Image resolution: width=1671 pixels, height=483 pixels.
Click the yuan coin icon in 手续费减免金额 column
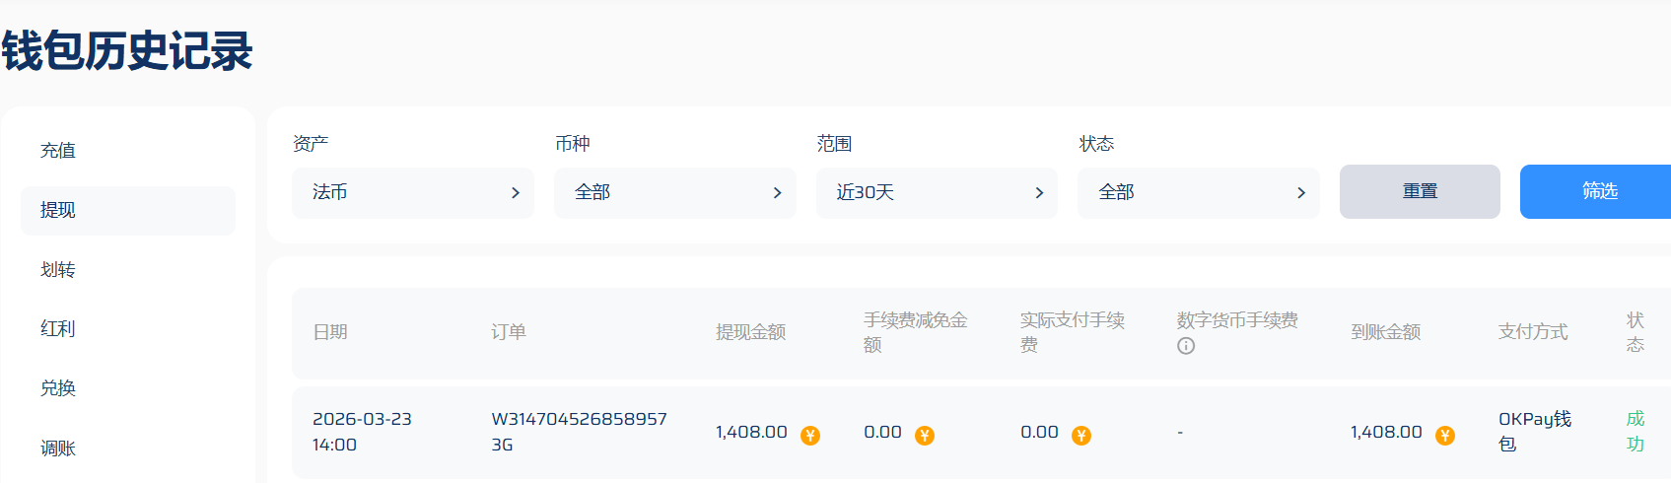(925, 435)
